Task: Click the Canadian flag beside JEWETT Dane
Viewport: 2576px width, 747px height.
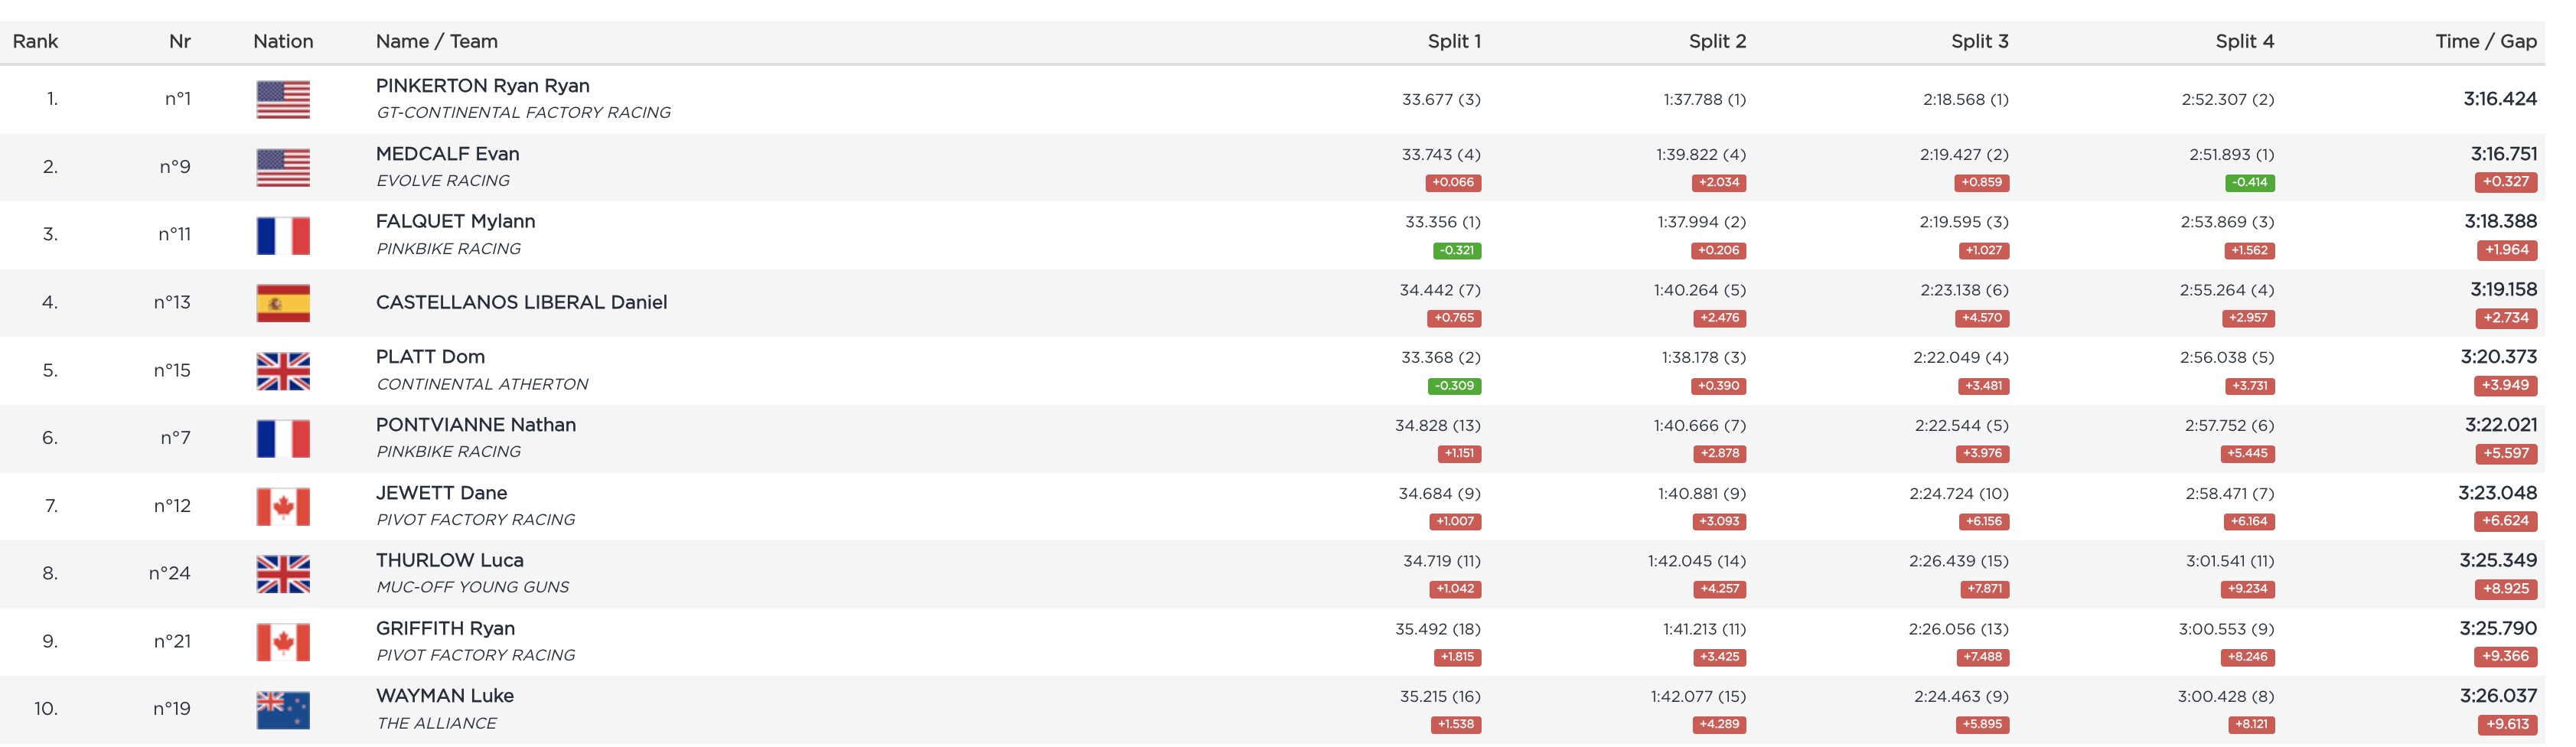Action: [283, 506]
